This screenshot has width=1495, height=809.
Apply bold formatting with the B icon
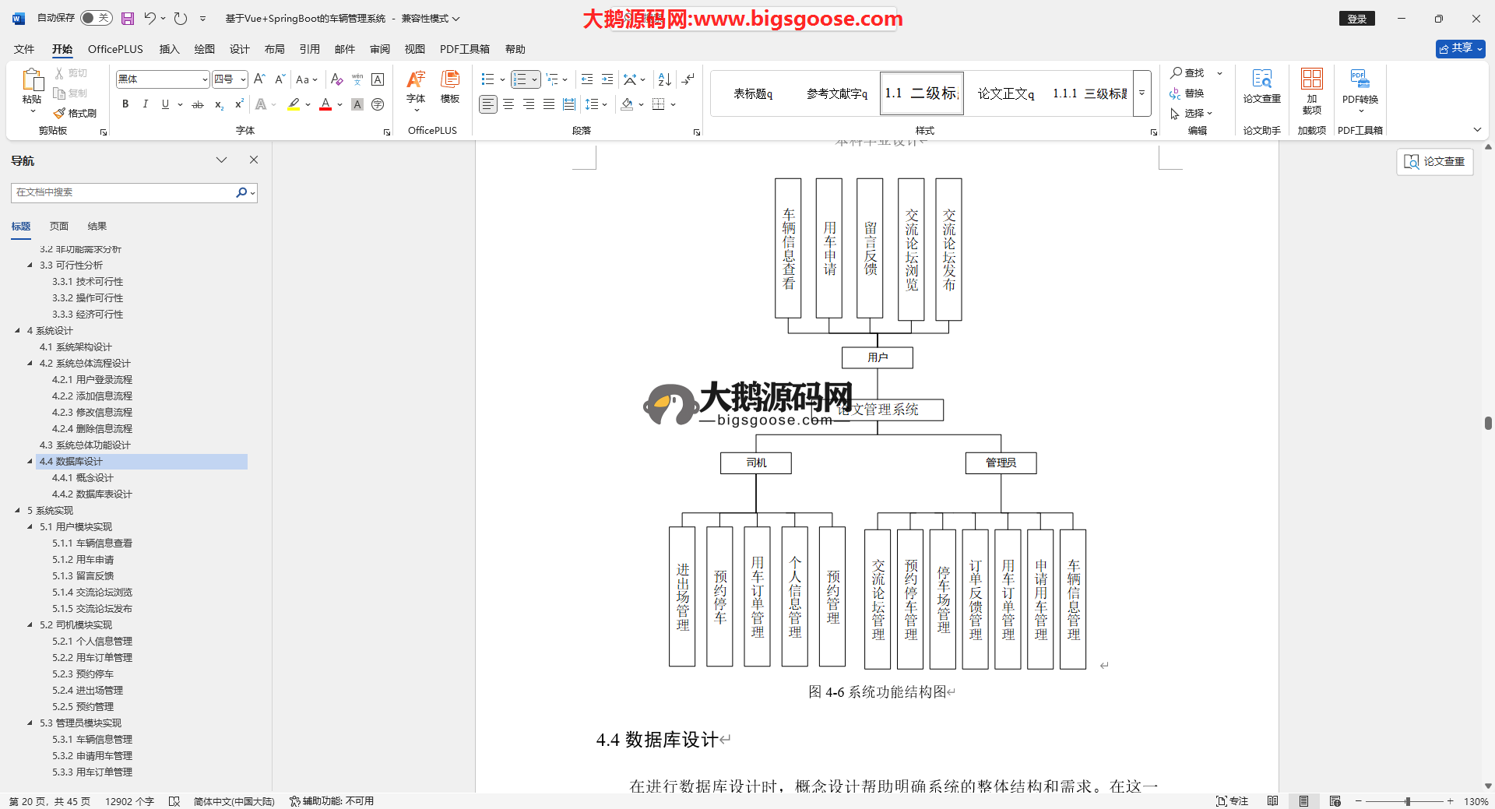tap(125, 104)
